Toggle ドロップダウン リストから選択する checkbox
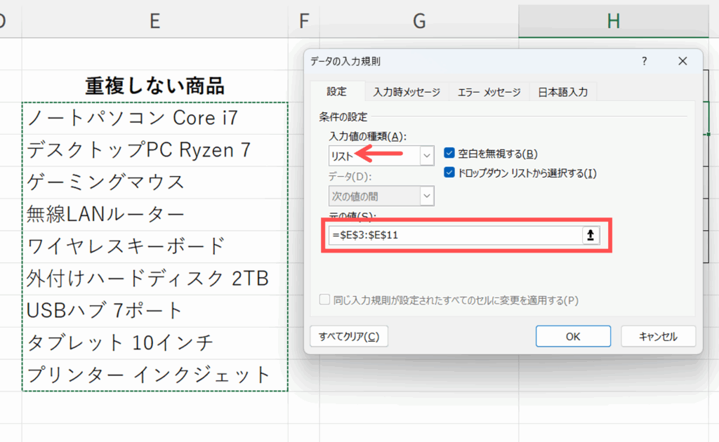Viewport: 719px width, 442px height. (x=450, y=173)
